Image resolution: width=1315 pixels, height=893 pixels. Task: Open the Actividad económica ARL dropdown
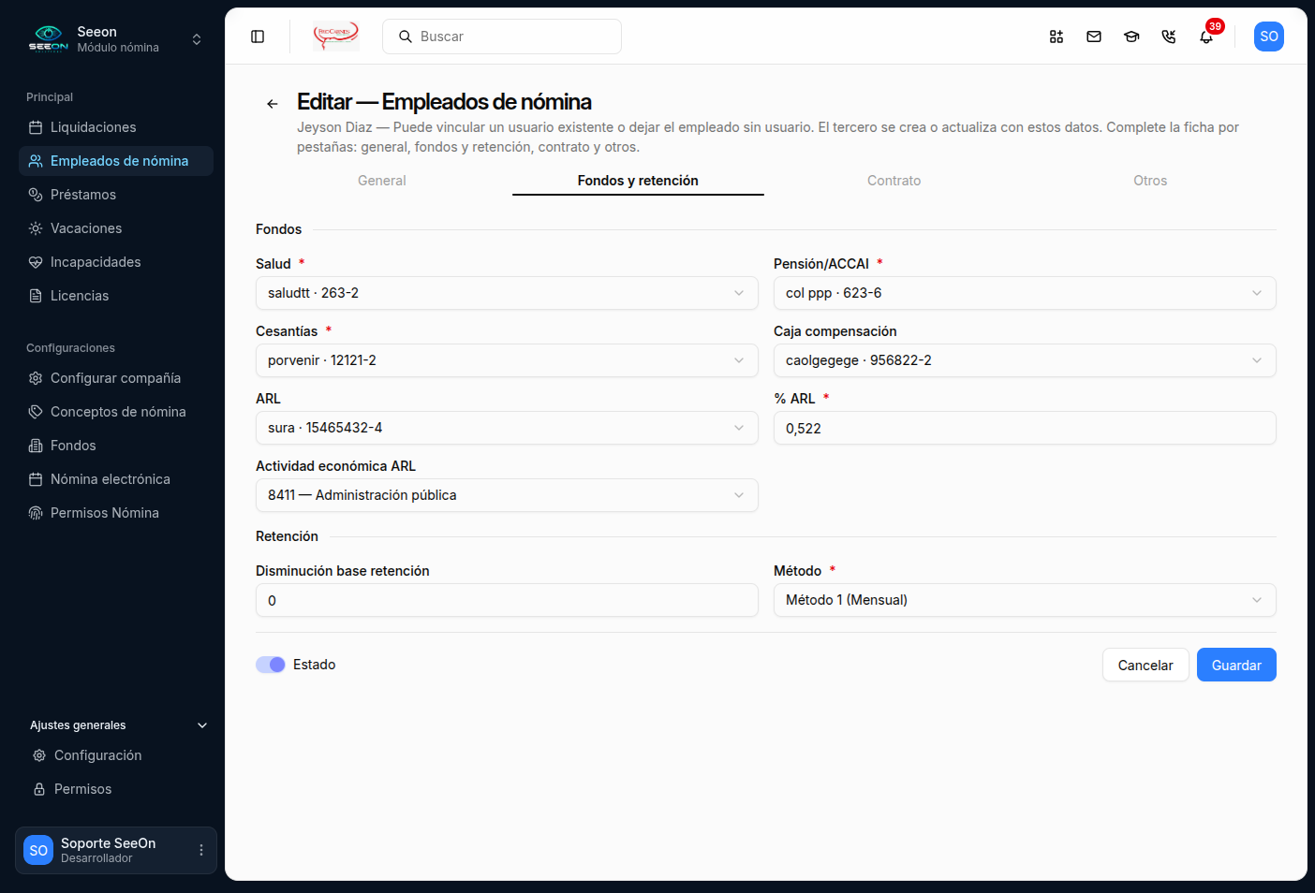pyautogui.click(x=507, y=495)
